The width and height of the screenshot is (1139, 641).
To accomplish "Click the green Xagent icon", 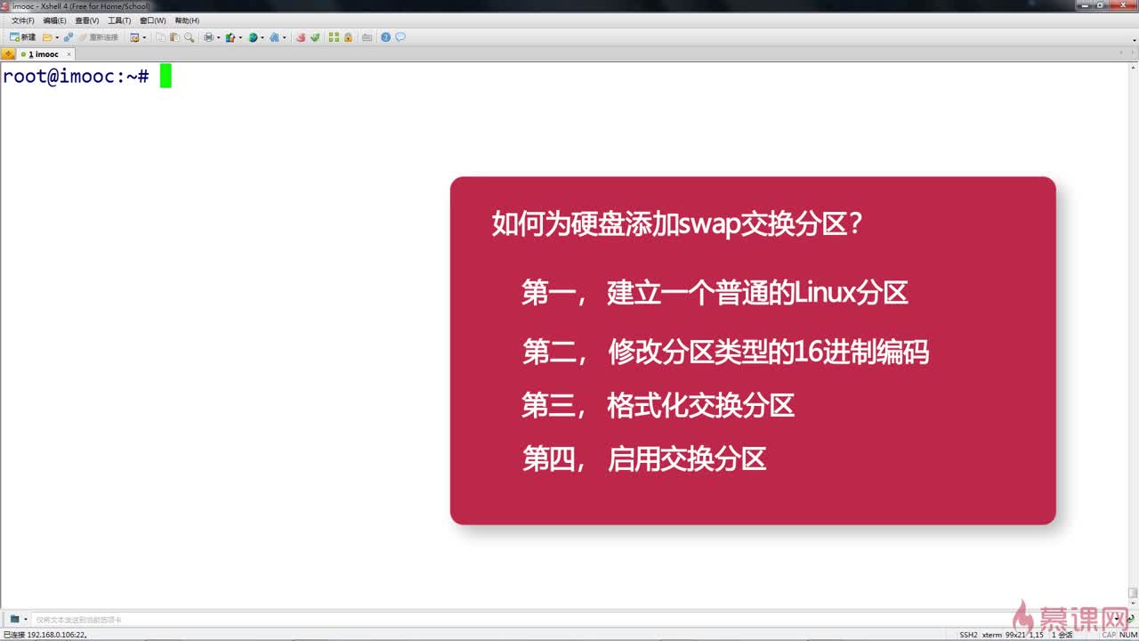I will [x=315, y=37].
